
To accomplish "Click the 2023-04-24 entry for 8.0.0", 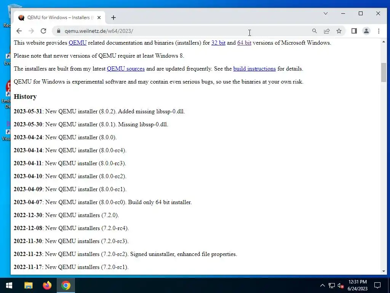I will point(65,137).
